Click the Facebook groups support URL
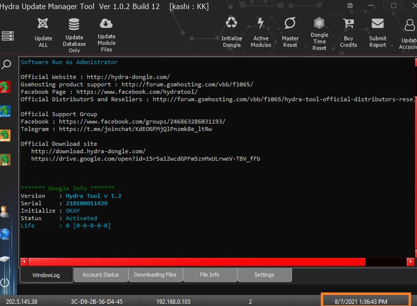Image resolution: width=417 pixels, height=306 pixels. (142, 122)
